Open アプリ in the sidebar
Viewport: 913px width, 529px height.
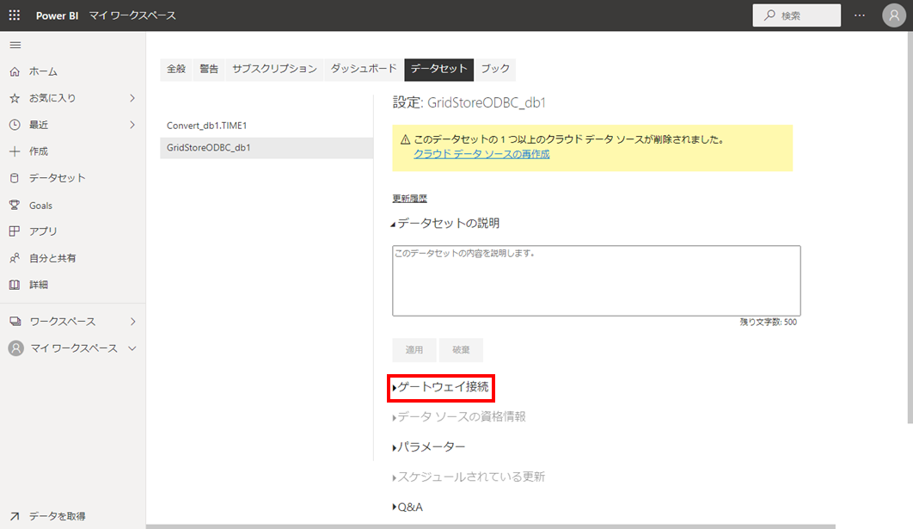pyautogui.click(x=43, y=231)
